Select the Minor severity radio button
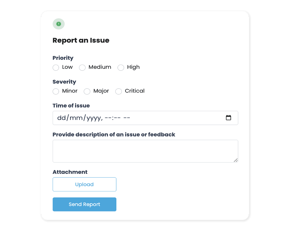 coord(56,91)
